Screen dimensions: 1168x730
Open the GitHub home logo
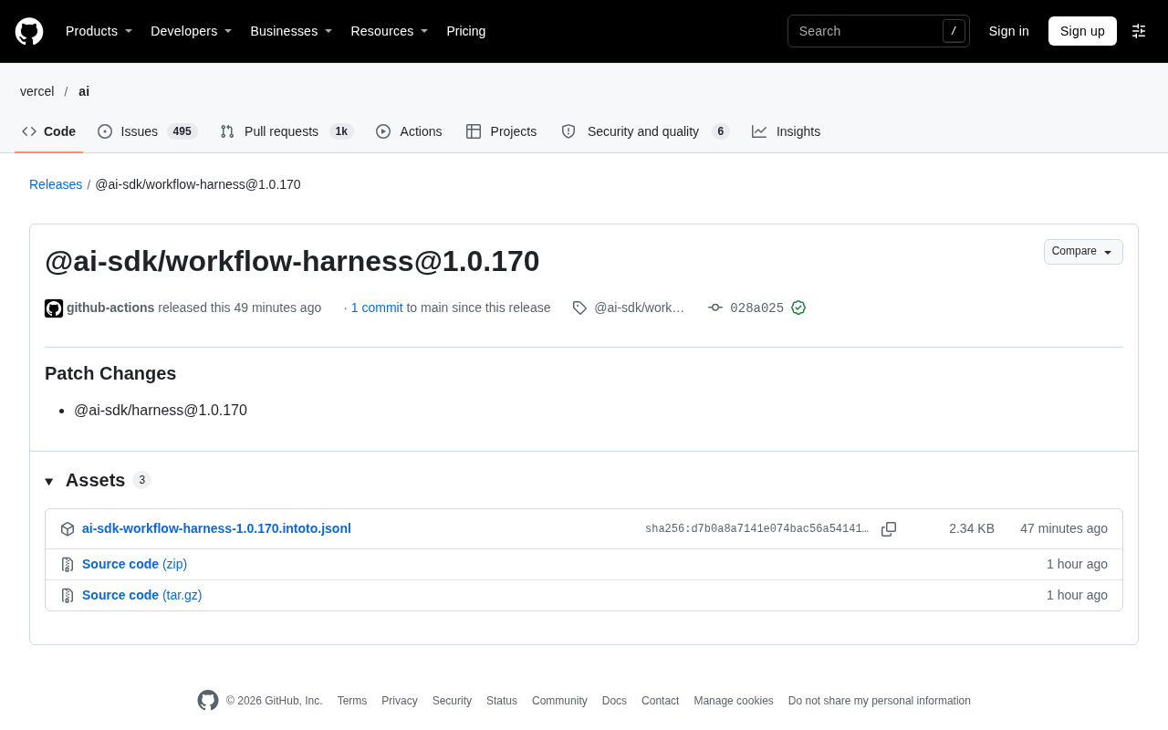click(x=29, y=31)
